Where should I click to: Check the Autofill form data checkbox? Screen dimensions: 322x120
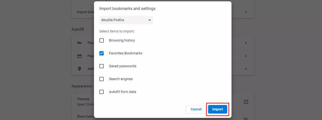[x=102, y=92]
